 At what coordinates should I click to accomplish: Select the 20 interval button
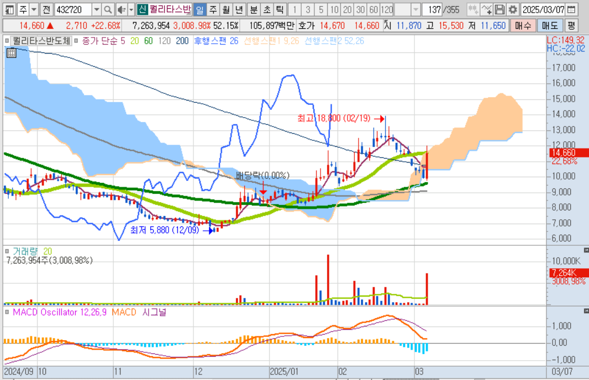pyautogui.click(x=348, y=9)
